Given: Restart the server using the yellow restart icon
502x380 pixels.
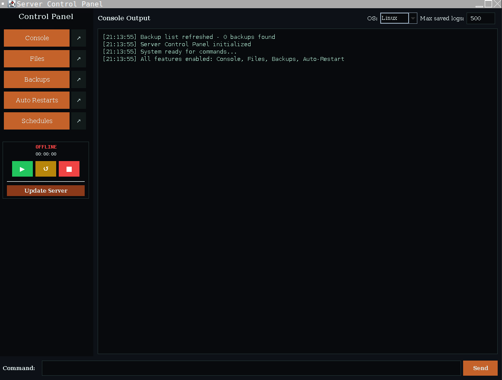Looking at the screenshot, I should [45, 169].
